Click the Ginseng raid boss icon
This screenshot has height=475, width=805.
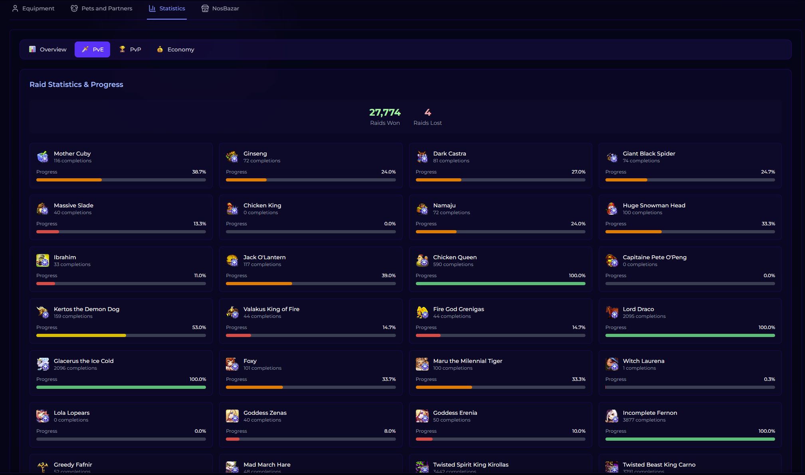click(x=232, y=157)
